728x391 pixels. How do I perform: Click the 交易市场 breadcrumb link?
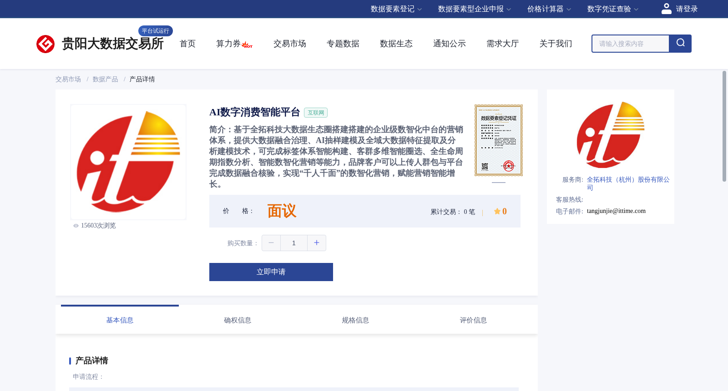tap(68, 79)
